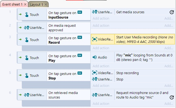
Task: Click the Audio speaker icon in event 4
Action: [x=94, y=57]
